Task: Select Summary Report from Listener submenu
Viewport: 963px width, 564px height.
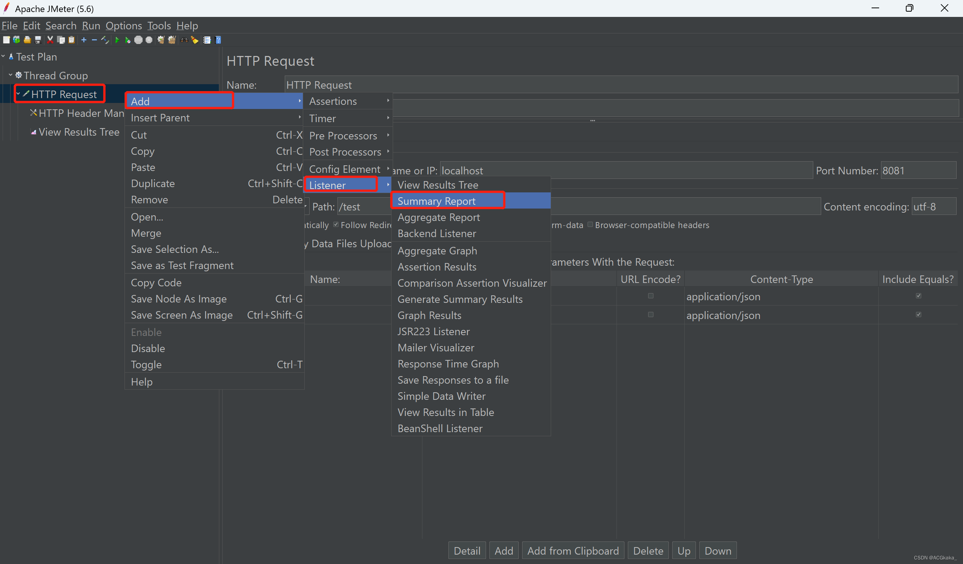Action: [471, 201]
